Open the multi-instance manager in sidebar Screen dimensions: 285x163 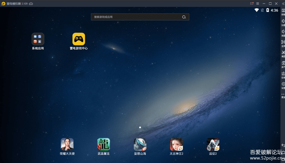pos(283,63)
